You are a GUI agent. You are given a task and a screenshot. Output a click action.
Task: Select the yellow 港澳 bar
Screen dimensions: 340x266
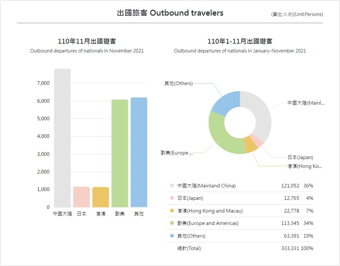coord(101,197)
